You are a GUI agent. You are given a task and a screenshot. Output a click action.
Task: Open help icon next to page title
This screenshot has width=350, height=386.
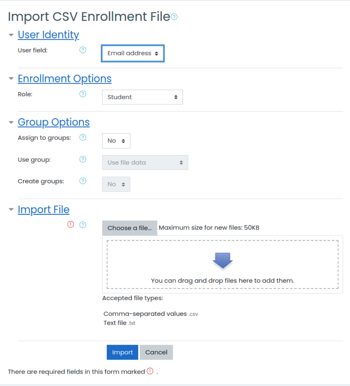pos(174,17)
